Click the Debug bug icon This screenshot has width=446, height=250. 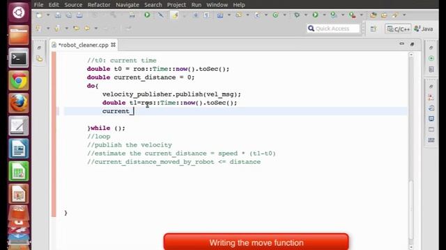tap(297, 15)
